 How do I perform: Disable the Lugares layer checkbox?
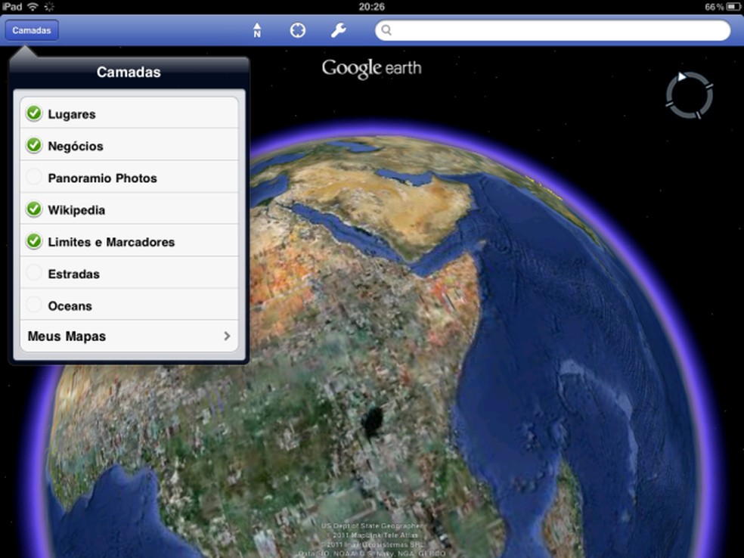(34, 113)
